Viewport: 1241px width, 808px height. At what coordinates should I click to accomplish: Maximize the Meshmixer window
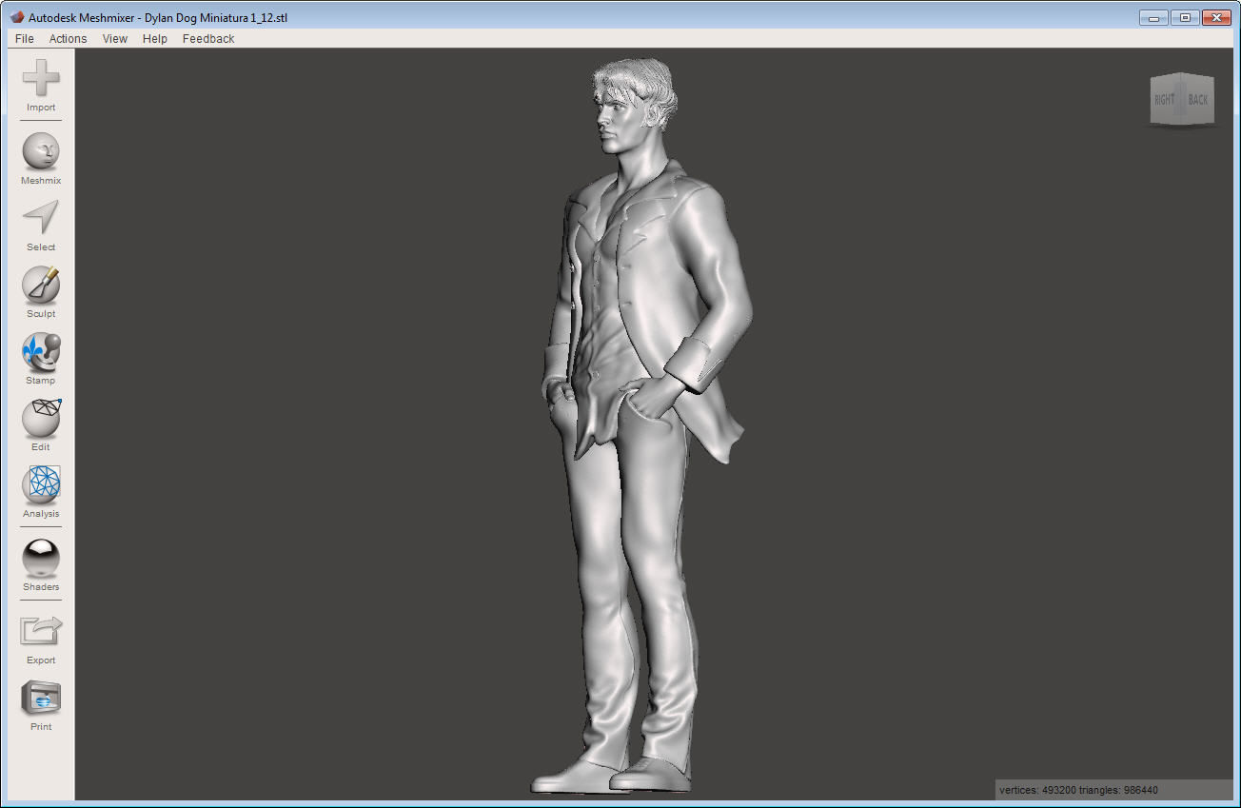click(1185, 17)
